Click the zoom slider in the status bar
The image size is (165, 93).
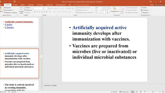pos(154,92)
